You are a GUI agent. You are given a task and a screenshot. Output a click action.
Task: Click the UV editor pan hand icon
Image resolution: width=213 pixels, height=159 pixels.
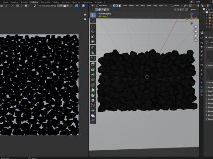coord(85,19)
